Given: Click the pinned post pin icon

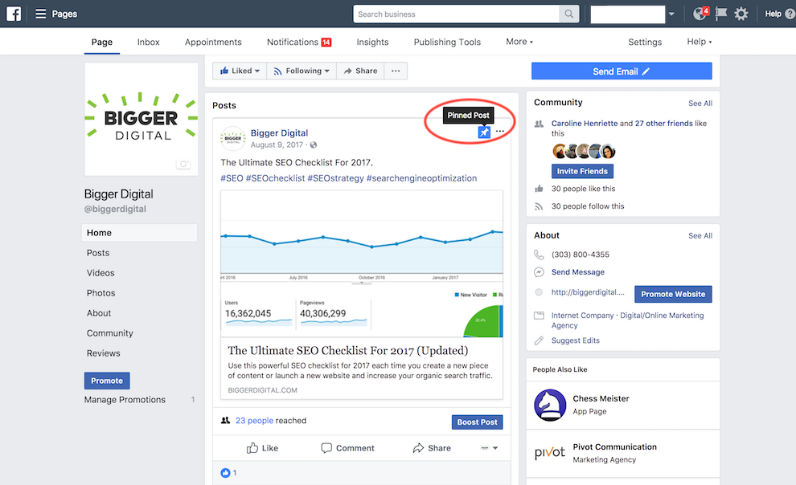Looking at the screenshot, I should (484, 132).
